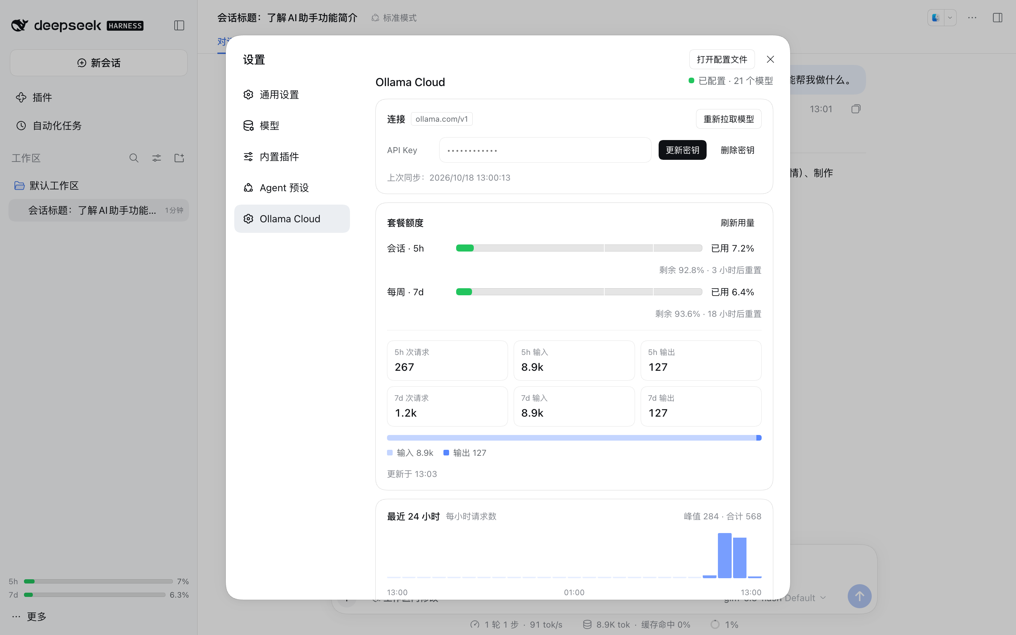The width and height of the screenshot is (1016, 635).
Task: Close the settings dialog
Action: (770, 59)
